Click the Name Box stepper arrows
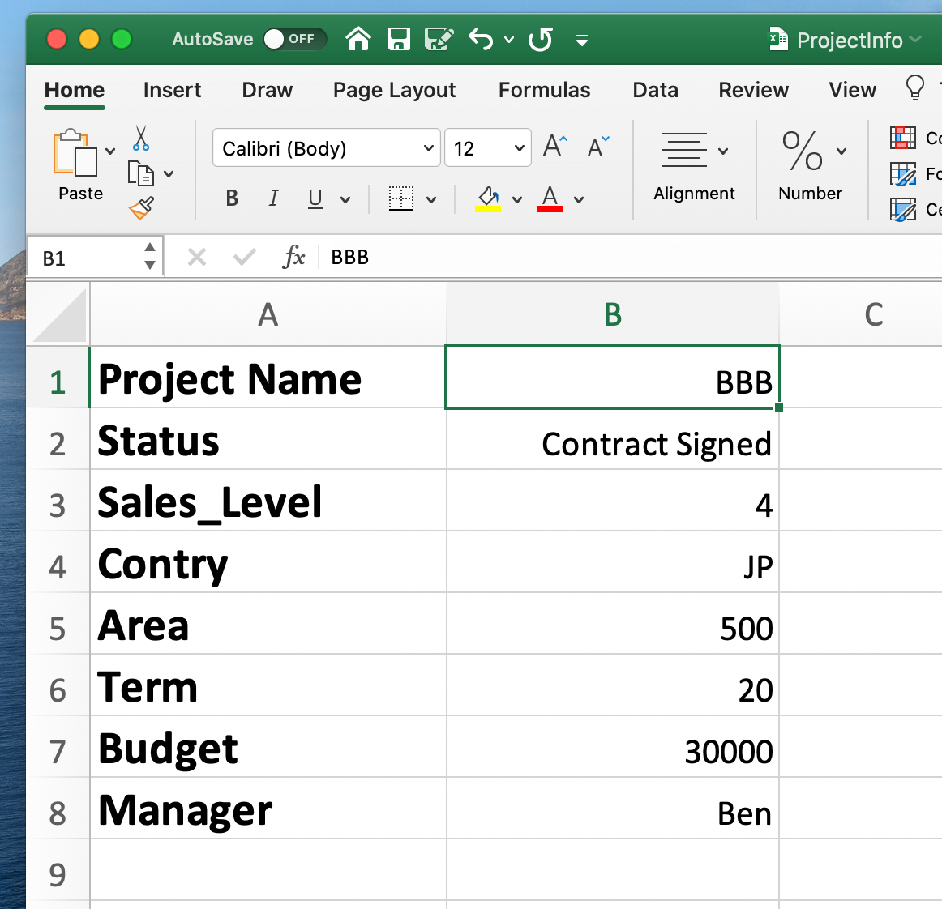Image resolution: width=942 pixels, height=909 pixels. (x=150, y=256)
